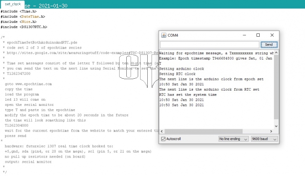Click the 'Example: Epoch timestamp T946684800' output line
The image size is (305, 176).
(x=216, y=58)
